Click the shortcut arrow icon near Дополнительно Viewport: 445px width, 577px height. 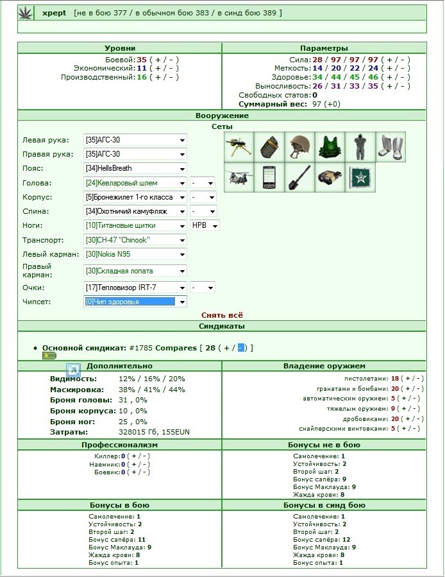tap(73, 370)
